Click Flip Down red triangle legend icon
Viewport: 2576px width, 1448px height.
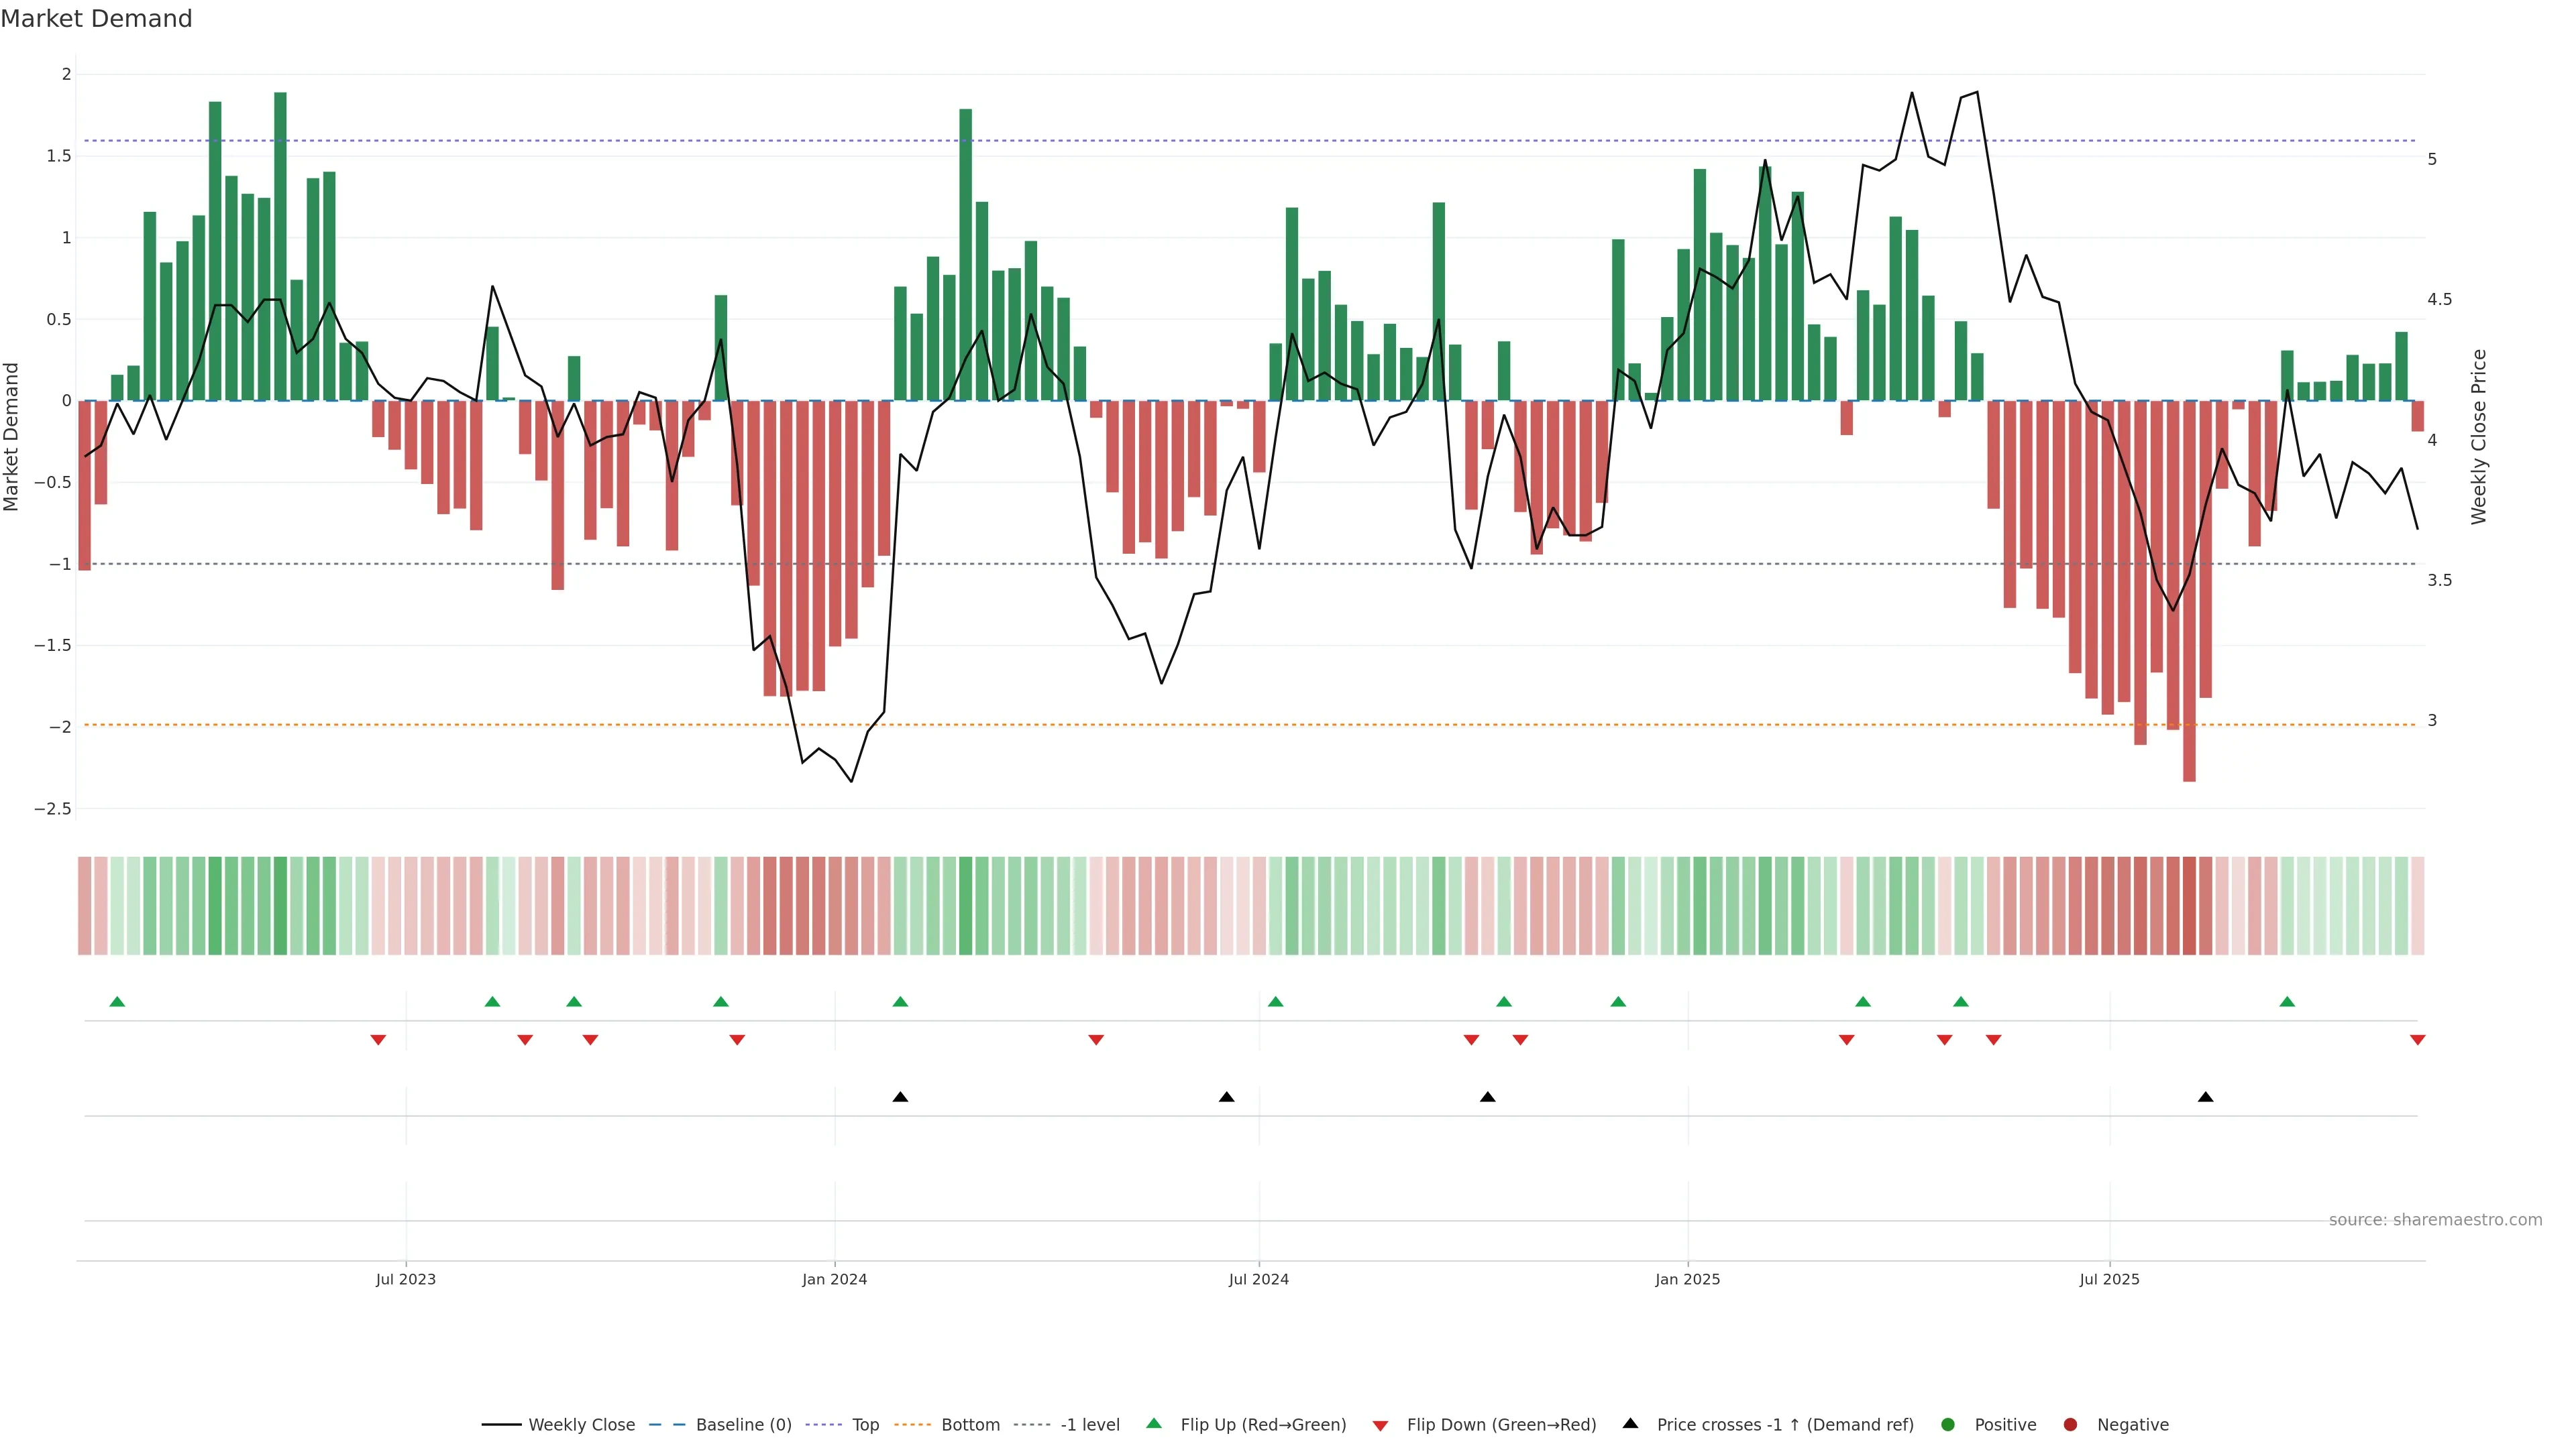pos(1380,1425)
